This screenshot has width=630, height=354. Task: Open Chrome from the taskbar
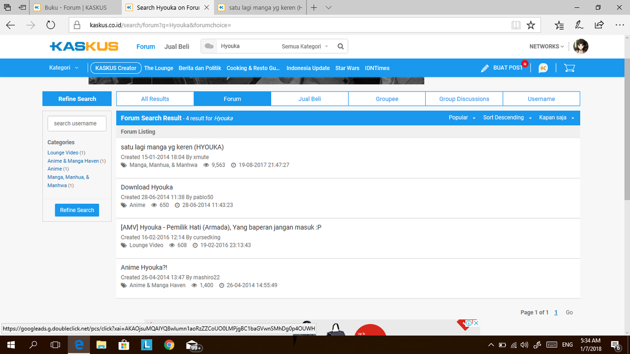(x=169, y=345)
